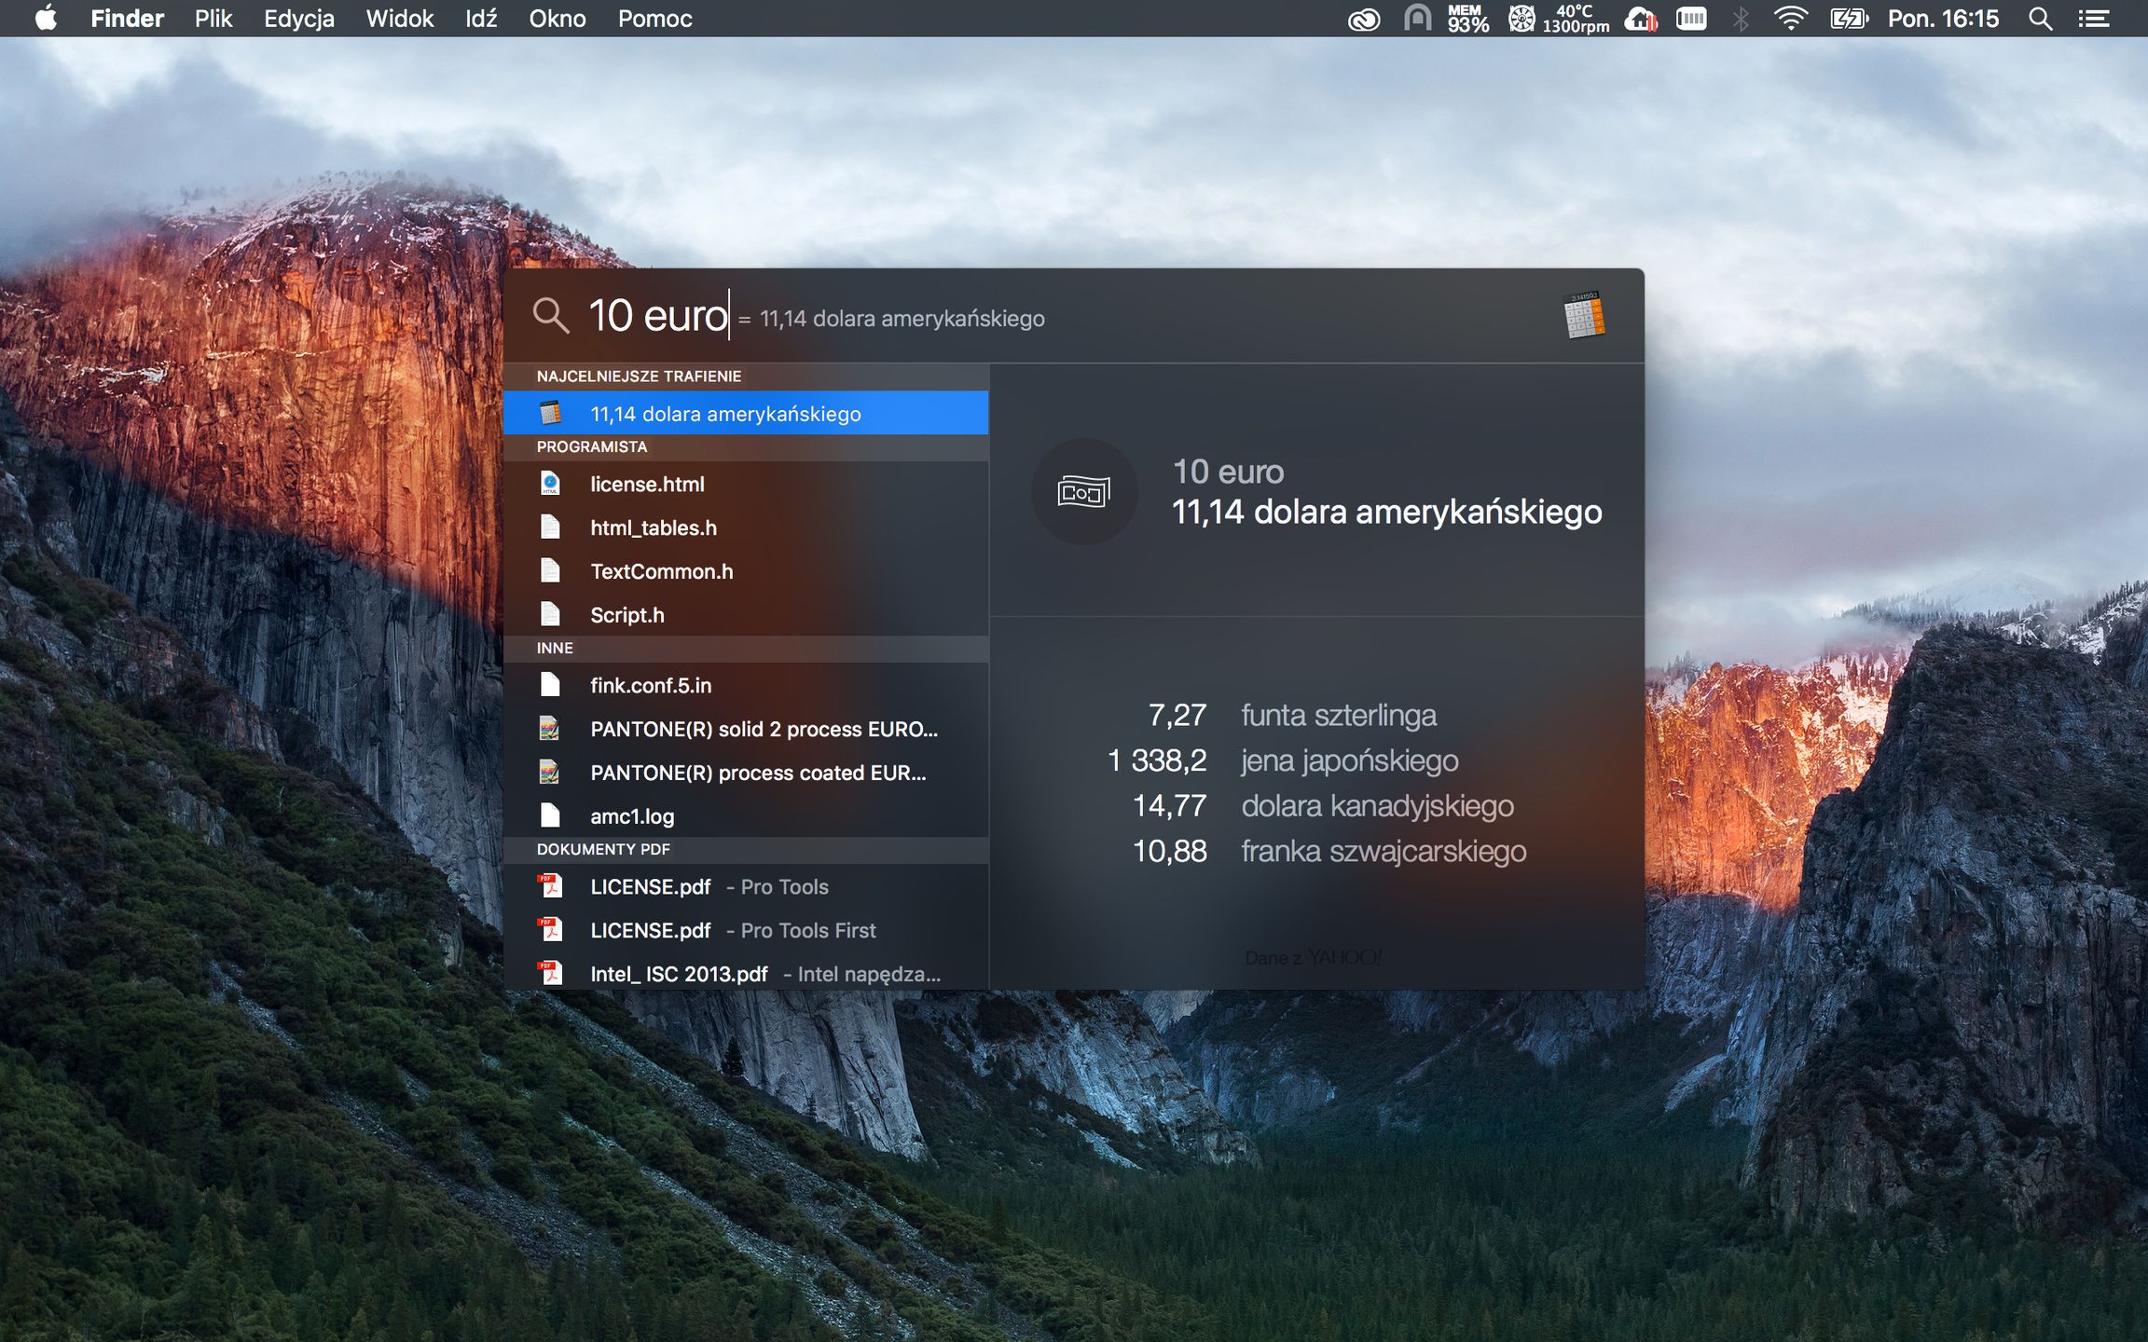The height and width of the screenshot is (1342, 2148).
Task: Click the Wi-Fi status icon
Action: (x=1790, y=19)
